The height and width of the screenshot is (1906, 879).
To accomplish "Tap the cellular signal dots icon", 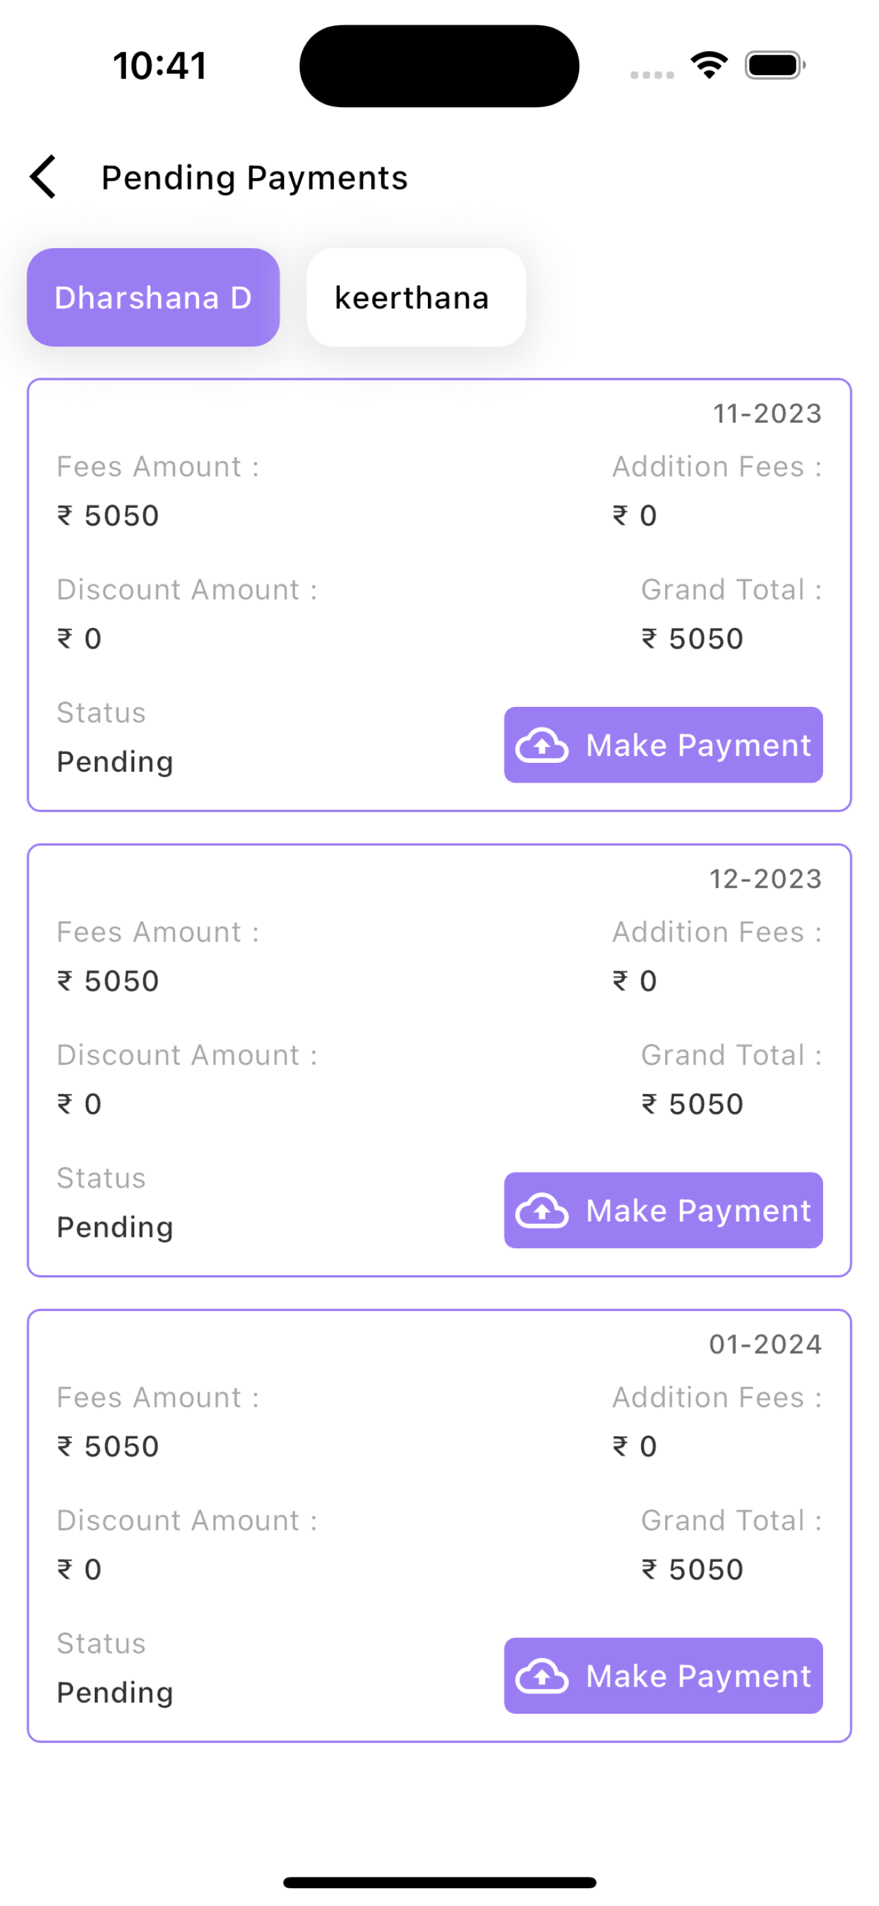I will pos(652,75).
